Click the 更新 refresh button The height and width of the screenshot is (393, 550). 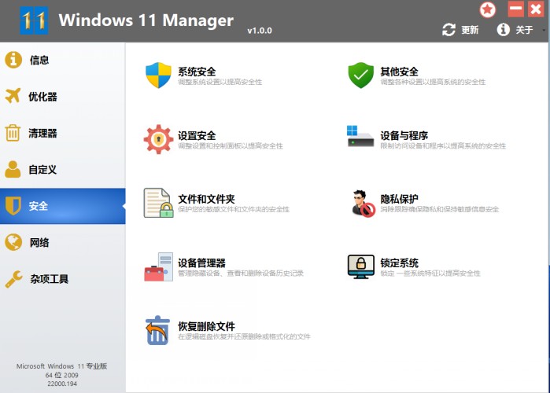coord(460,30)
